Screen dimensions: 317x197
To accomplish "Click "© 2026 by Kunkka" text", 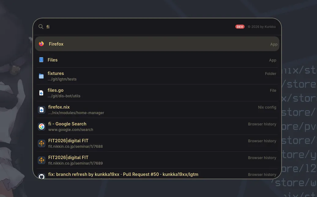I will [262, 27].
